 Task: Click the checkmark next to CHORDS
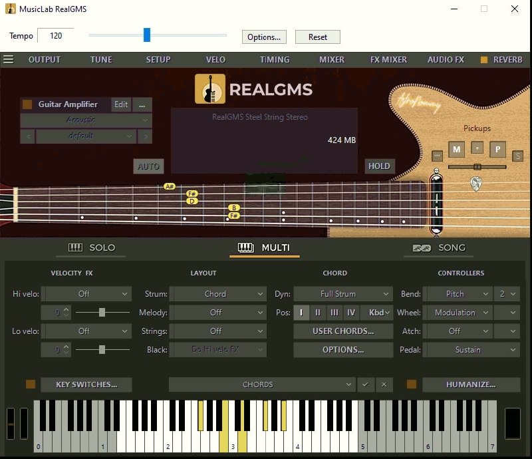[x=365, y=384]
